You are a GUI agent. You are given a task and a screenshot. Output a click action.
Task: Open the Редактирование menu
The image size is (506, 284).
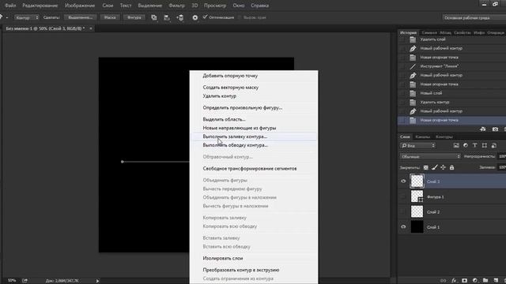coord(40,6)
